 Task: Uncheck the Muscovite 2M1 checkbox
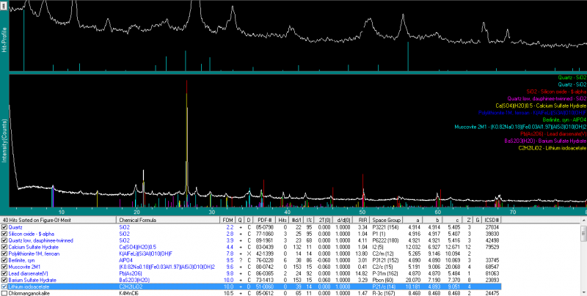coord(4,267)
